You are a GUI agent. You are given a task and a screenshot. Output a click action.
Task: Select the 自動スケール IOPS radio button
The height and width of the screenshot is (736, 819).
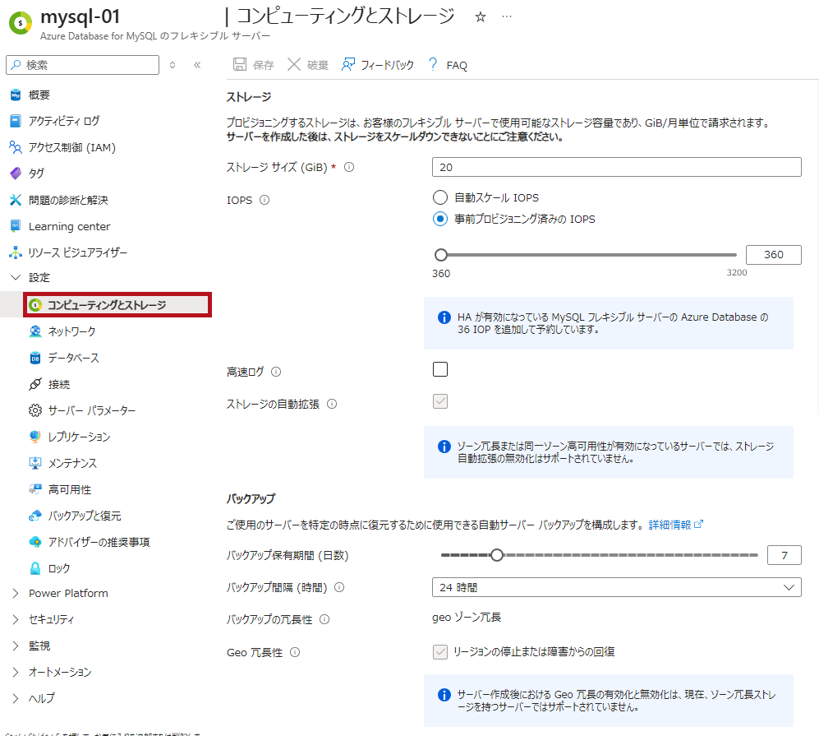(x=440, y=197)
